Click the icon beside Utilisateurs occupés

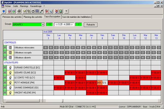pyautogui.click(x=10, y=53)
